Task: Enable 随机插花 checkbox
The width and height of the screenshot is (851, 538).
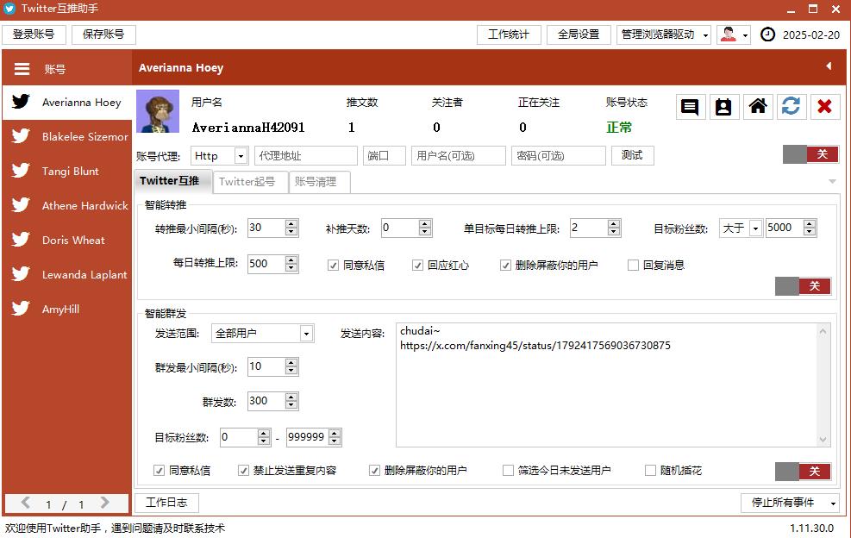Action: (x=650, y=471)
